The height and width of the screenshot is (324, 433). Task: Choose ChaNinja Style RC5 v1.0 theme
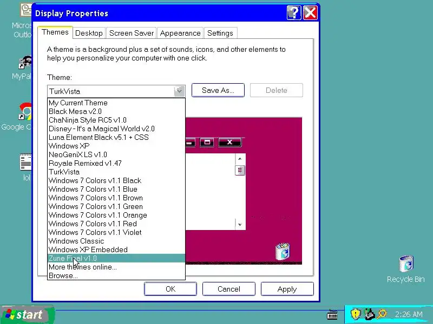116,120
